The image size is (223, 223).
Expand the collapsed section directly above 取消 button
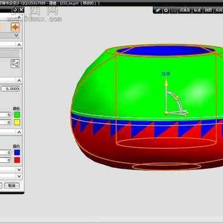19,176
